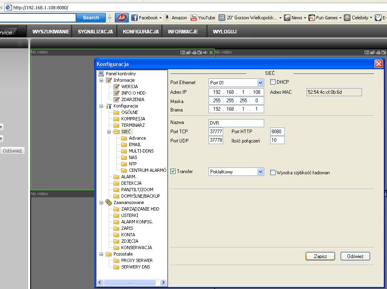Click the digital zoom icon in first video pane

point(183,52)
